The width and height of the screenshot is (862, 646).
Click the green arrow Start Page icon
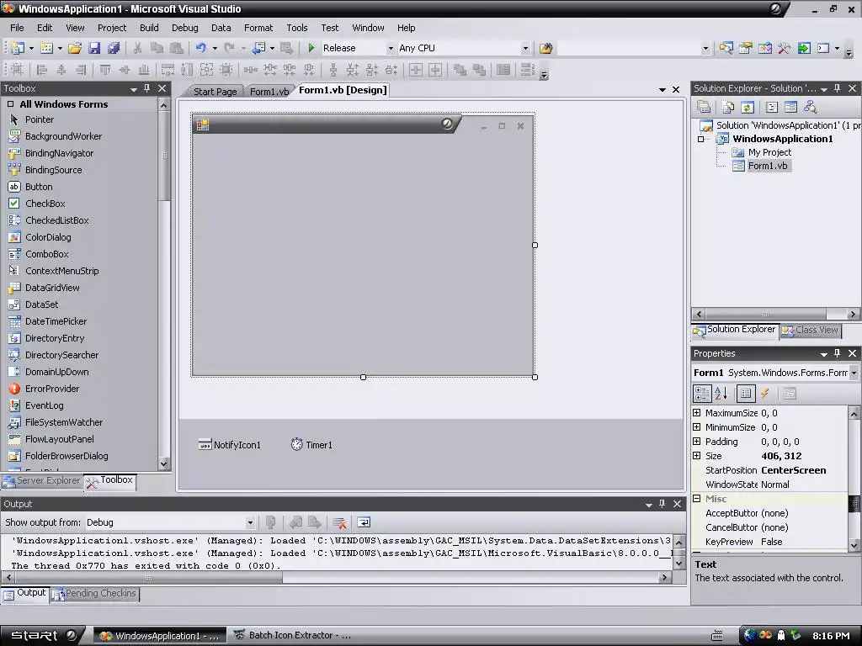coord(804,48)
